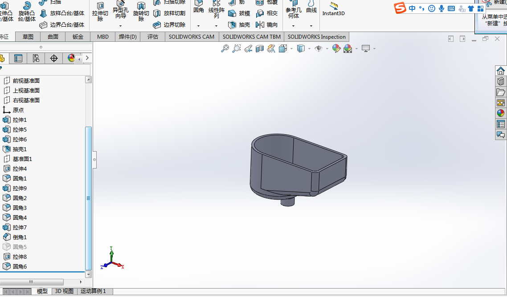Expand the 异型孔向导 dropdown arrow
Viewport: 507px width, 297px height.
click(x=120, y=26)
